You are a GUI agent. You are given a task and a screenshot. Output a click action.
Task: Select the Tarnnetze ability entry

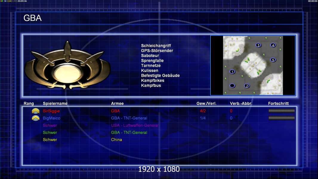(151, 65)
